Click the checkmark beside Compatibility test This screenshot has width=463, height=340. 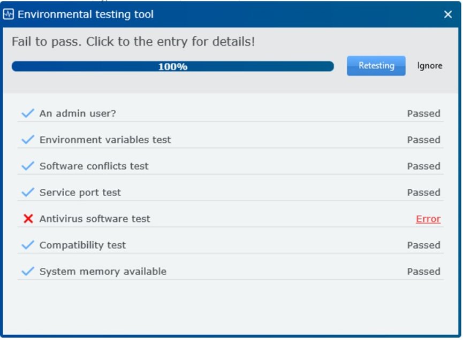pyautogui.click(x=28, y=245)
